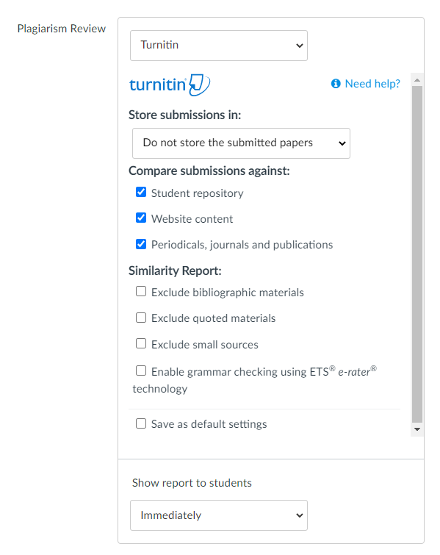This screenshot has height=555, width=440.
Task: Click the Store submissions in heading
Action: 184,115
